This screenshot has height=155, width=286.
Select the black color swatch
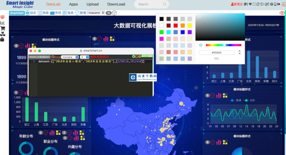(x=162, y=19)
